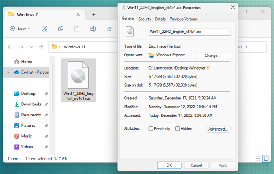The height and width of the screenshot is (174, 274).
Task: Click the pin icon next to Downloads
Action: point(47,104)
